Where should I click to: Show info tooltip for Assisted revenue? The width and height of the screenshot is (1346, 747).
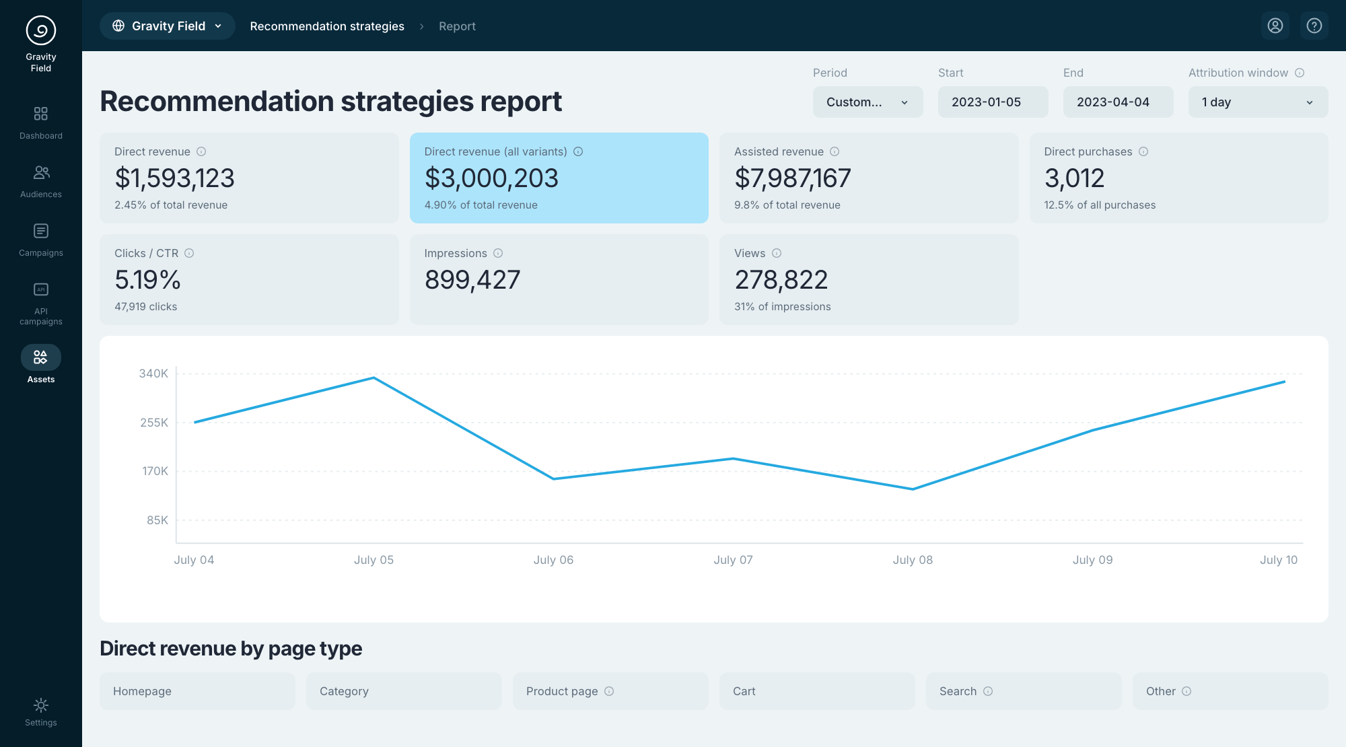[x=835, y=151]
